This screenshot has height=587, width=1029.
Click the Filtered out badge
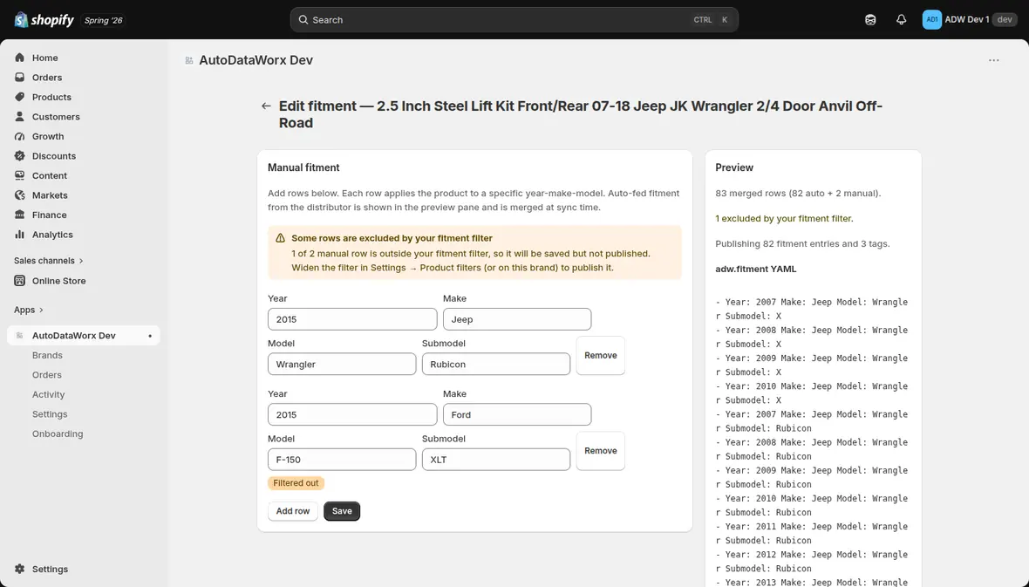click(x=296, y=483)
